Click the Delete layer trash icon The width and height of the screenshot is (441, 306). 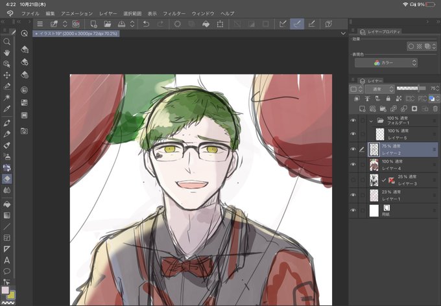point(435,109)
